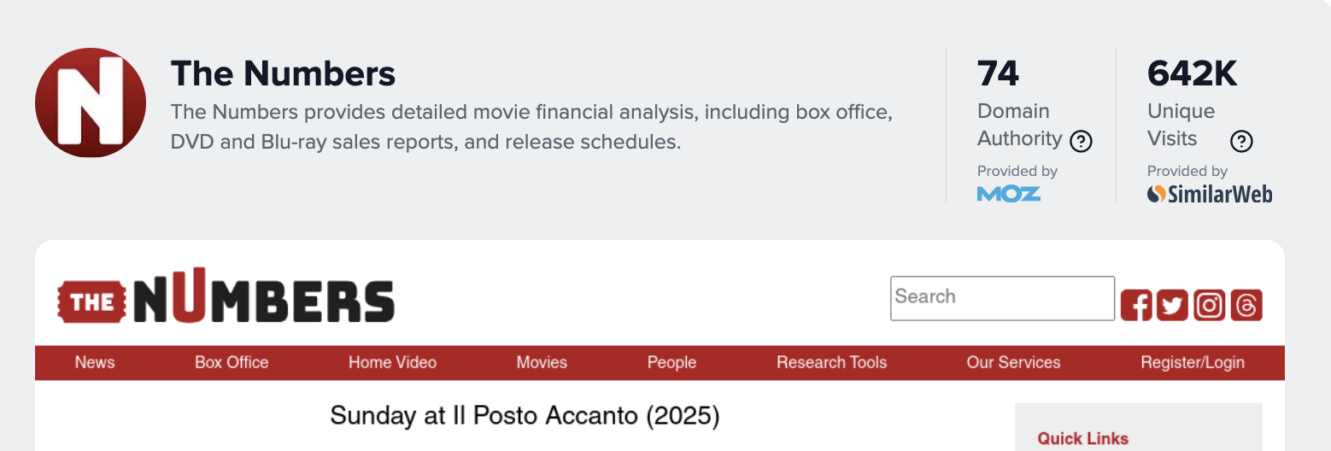Open the Box Office menu

coord(232,362)
